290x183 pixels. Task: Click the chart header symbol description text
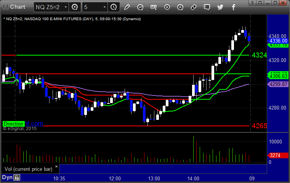pyautogui.click(x=72, y=19)
